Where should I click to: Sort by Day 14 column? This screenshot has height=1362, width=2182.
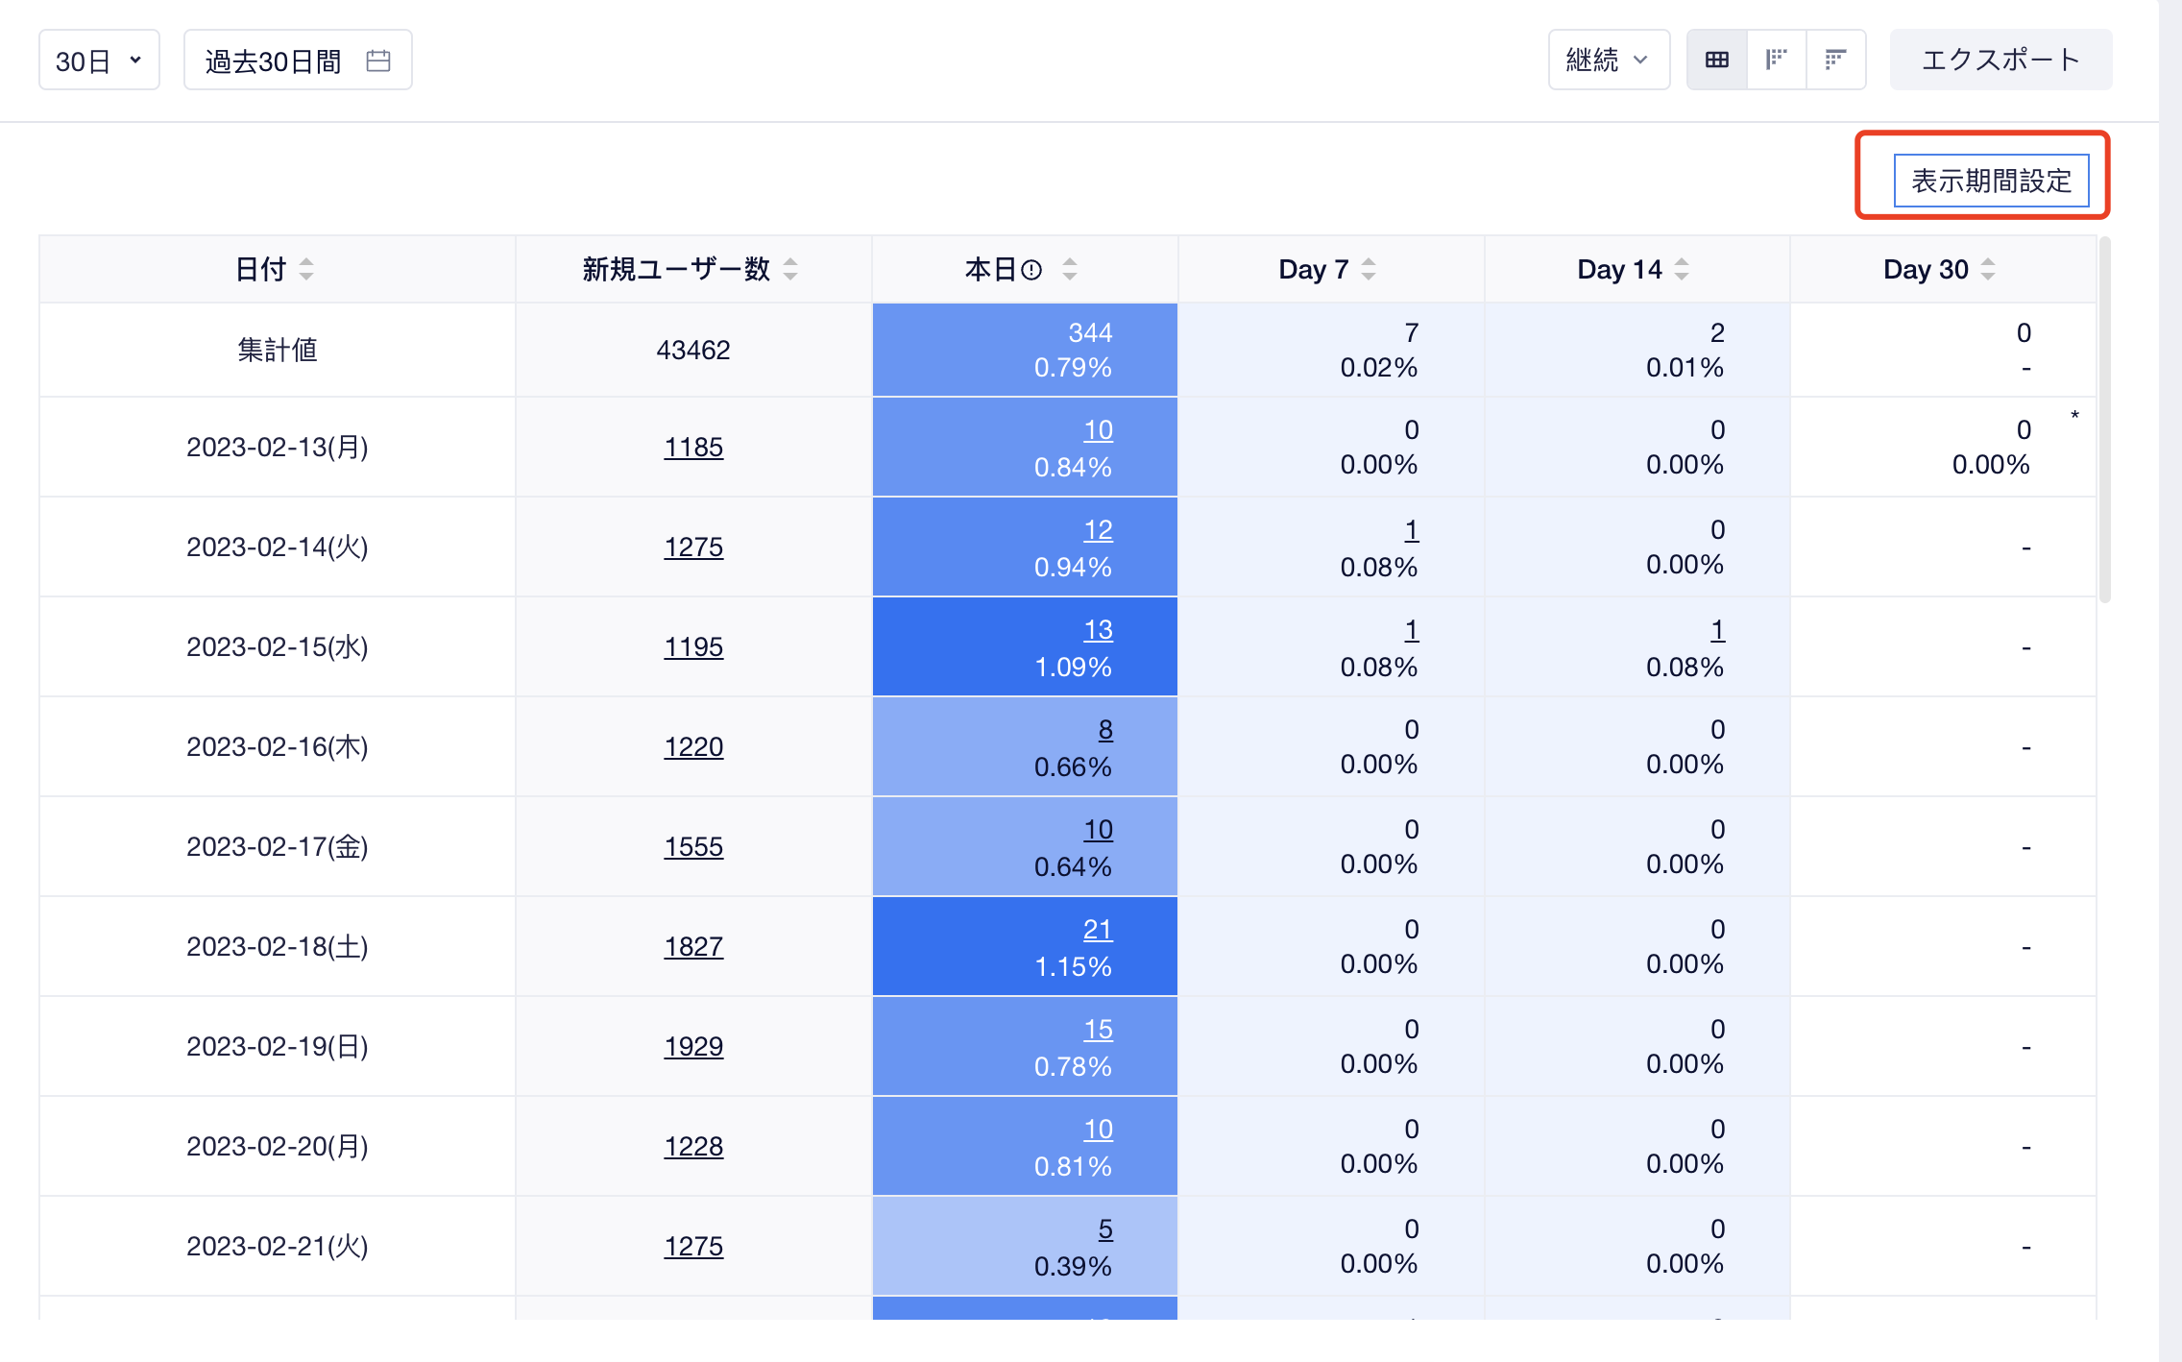click(1682, 269)
